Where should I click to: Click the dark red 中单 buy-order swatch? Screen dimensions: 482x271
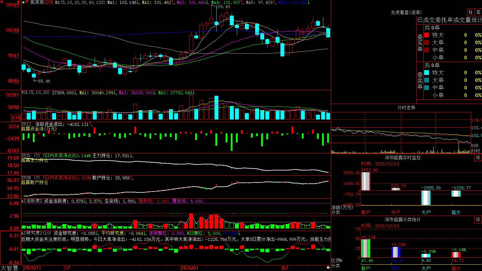(427, 50)
